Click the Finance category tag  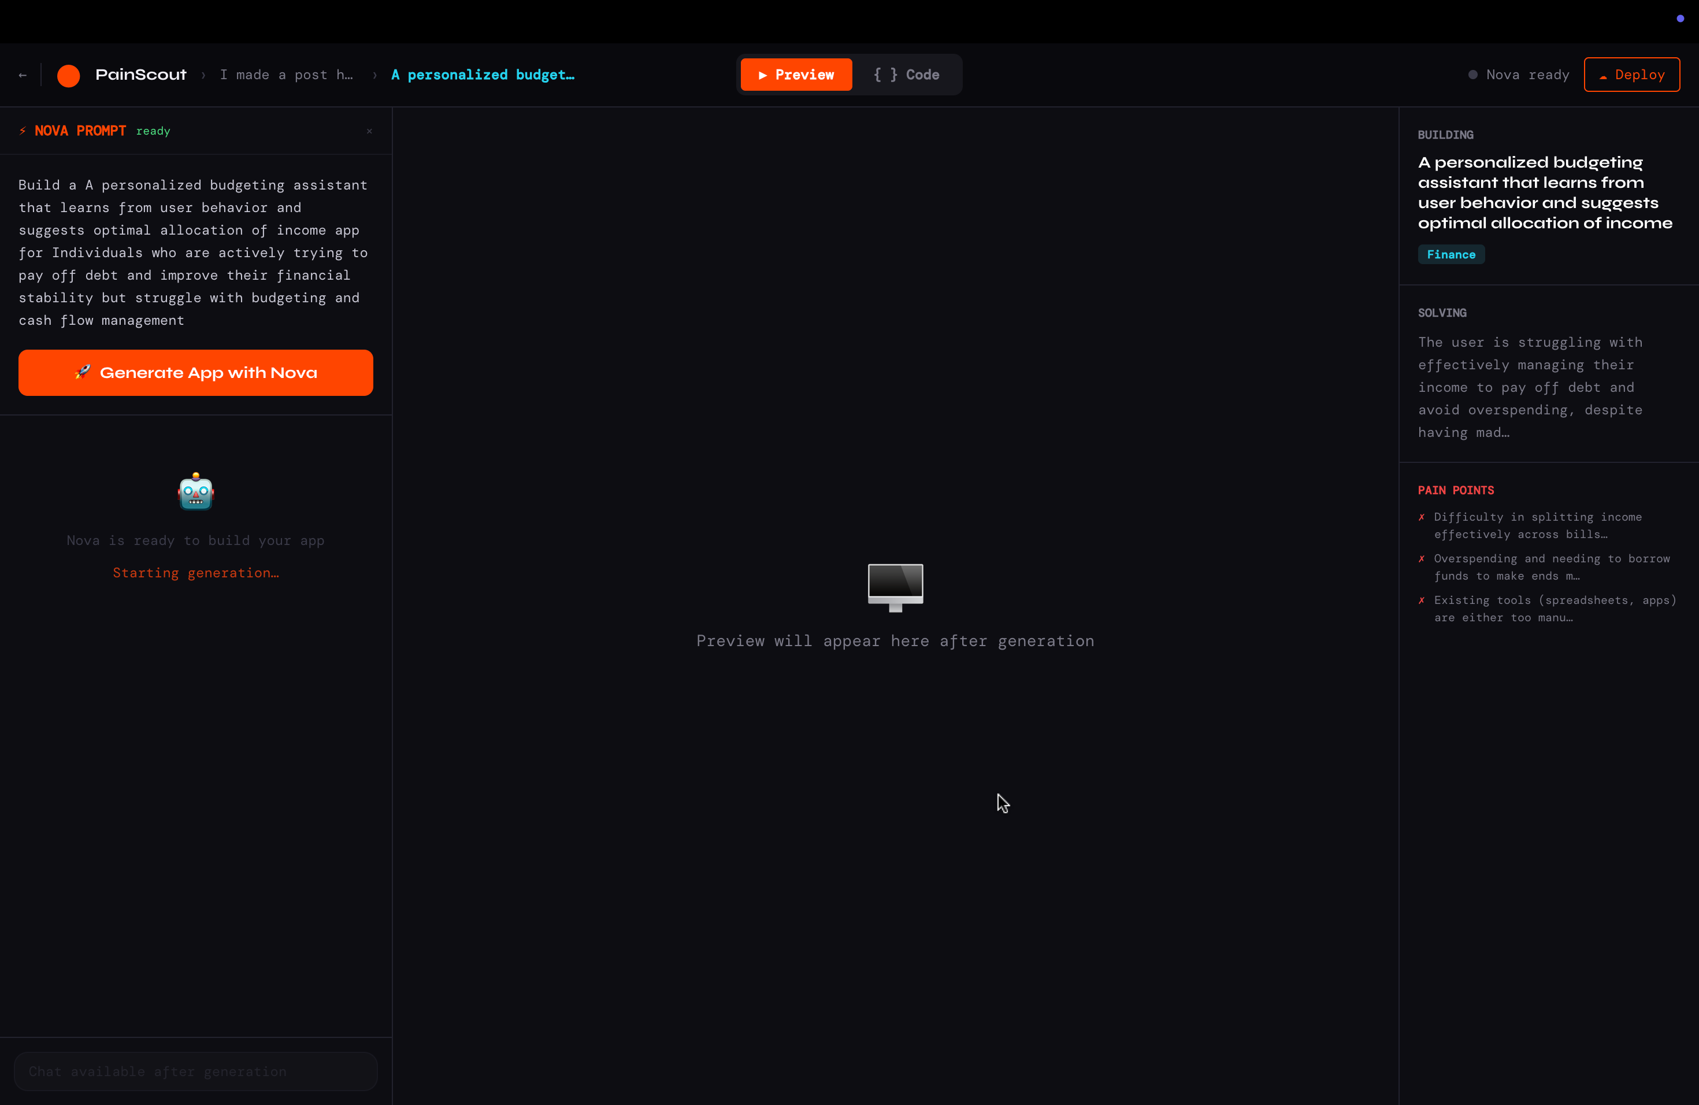coord(1451,255)
